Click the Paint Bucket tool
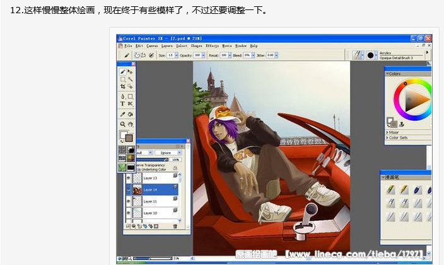Viewport: 444px width, 265px height. [x=131, y=114]
